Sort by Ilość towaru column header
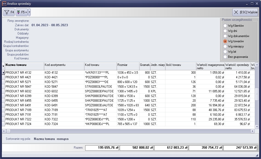Viewport: 261px width, 159px height. [180, 65]
